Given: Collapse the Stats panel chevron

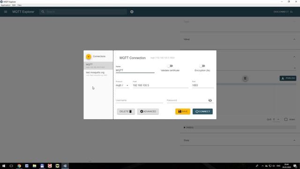Looking at the screenshot, I should pos(294,140).
